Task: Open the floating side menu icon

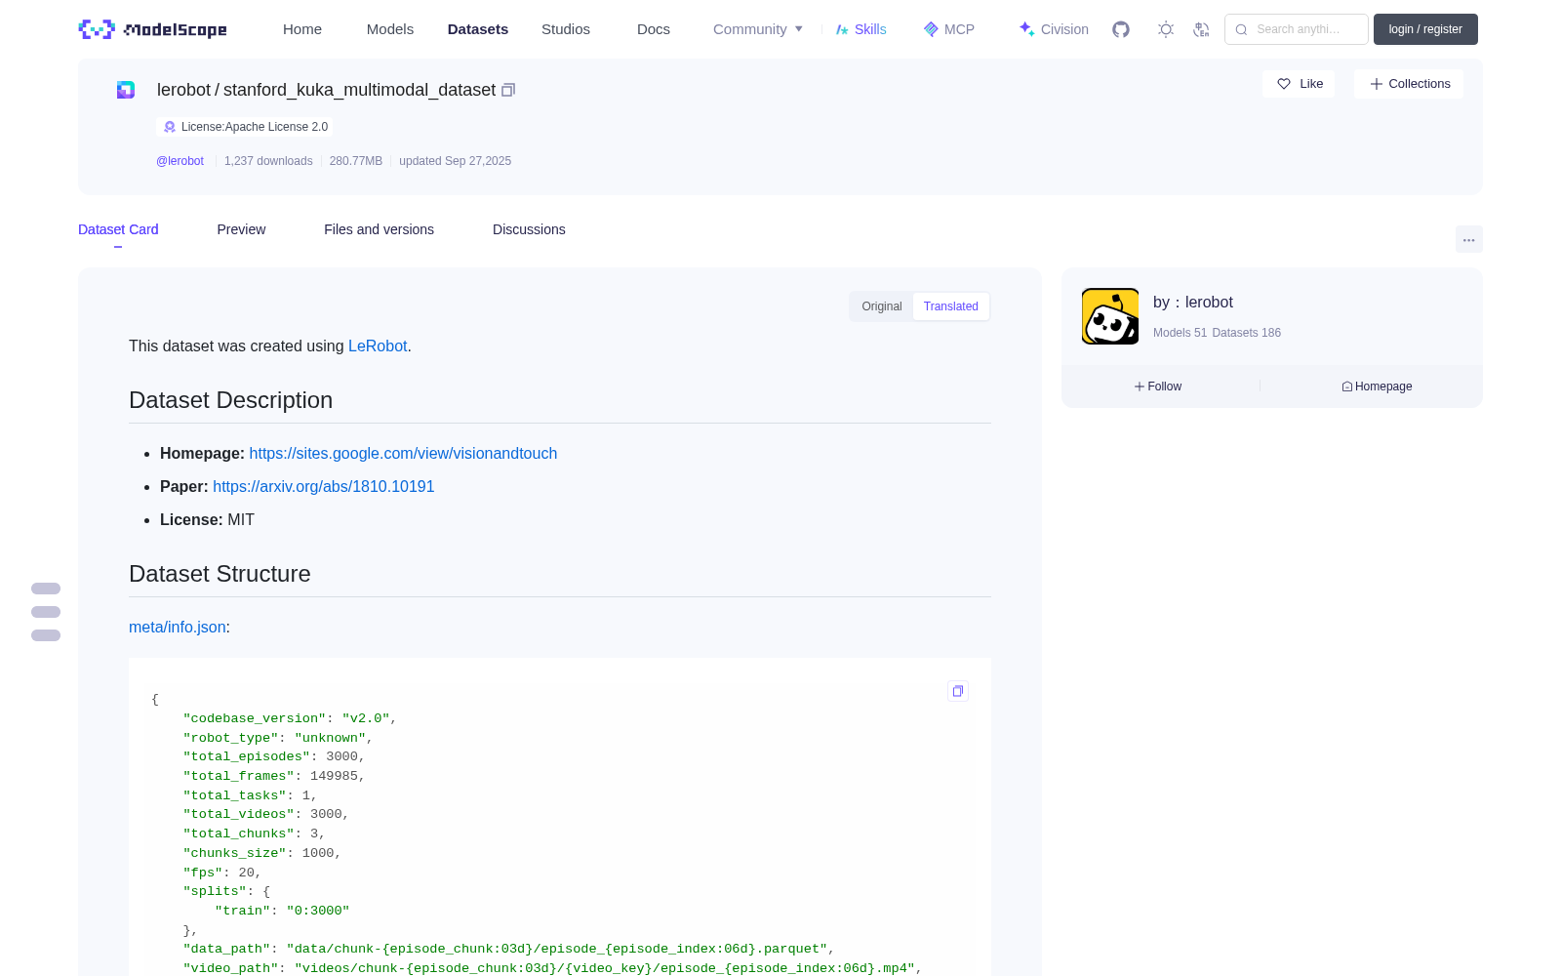Action: [x=46, y=612]
